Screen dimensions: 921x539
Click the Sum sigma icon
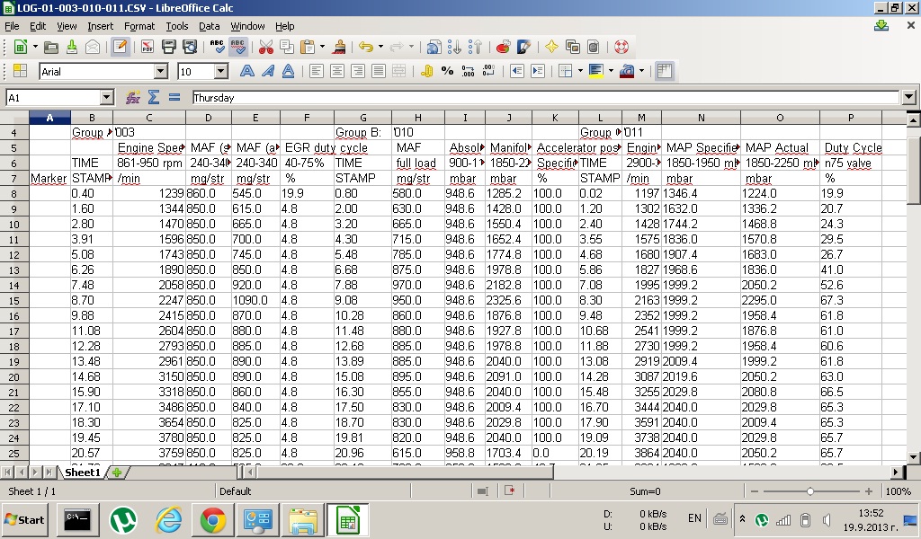[154, 97]
